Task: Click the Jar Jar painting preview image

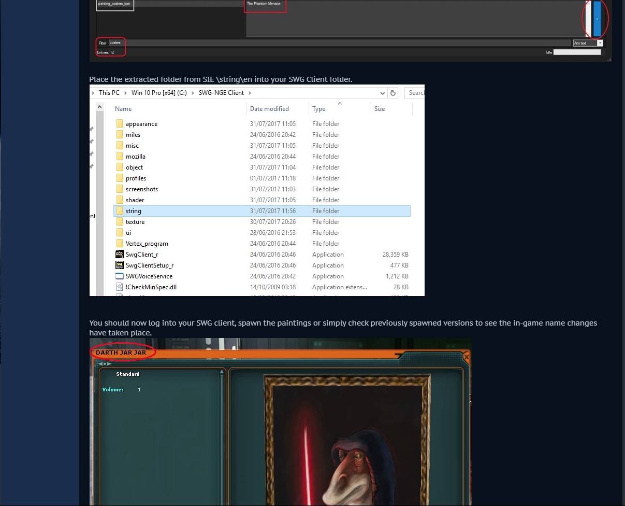Action: tap(347, 441)
